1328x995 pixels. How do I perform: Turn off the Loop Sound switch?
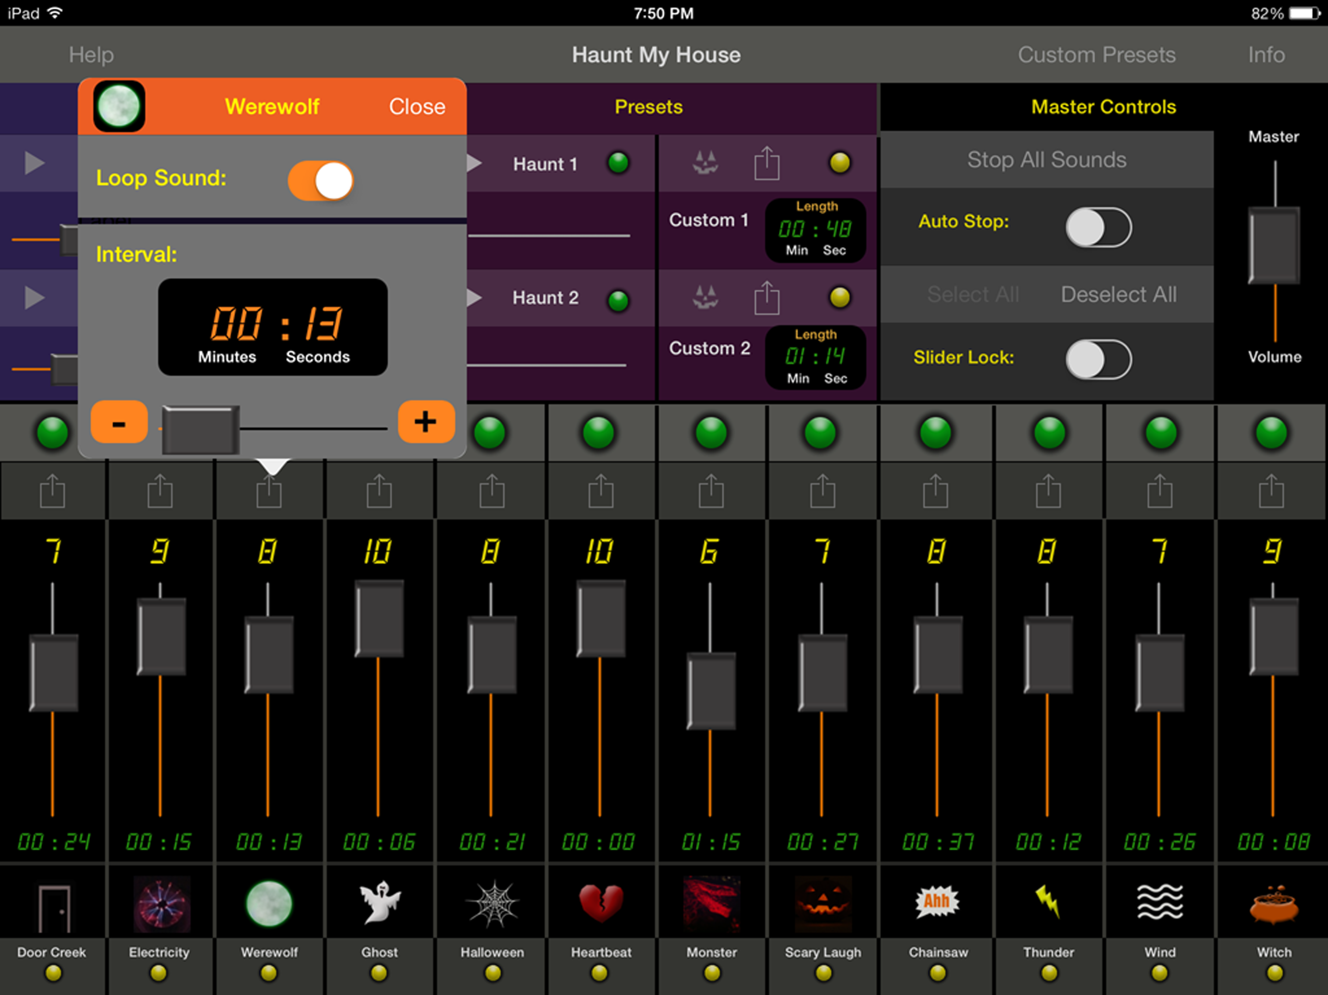(321, 180)
